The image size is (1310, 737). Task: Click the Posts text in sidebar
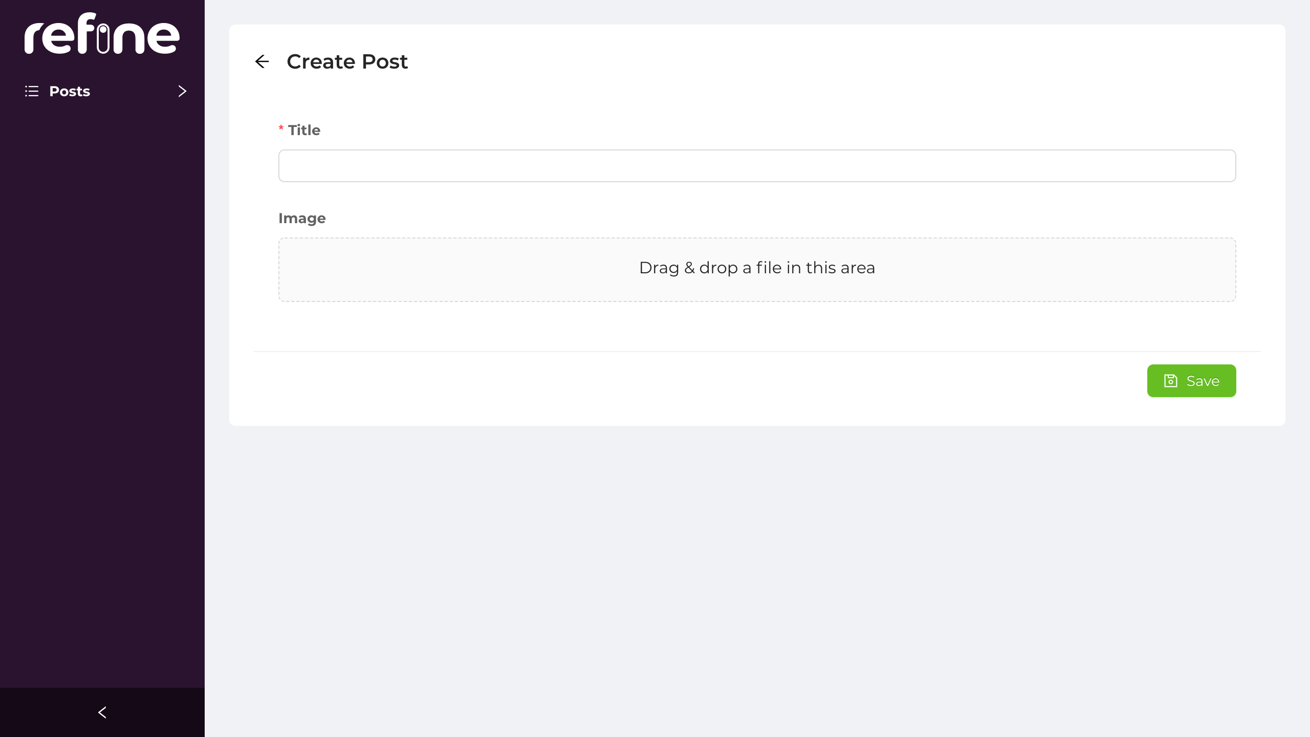tap(69, 91)
